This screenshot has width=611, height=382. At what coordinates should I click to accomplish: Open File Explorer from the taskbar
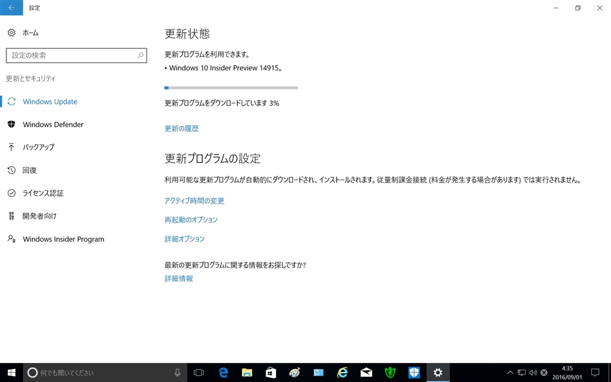247,372
